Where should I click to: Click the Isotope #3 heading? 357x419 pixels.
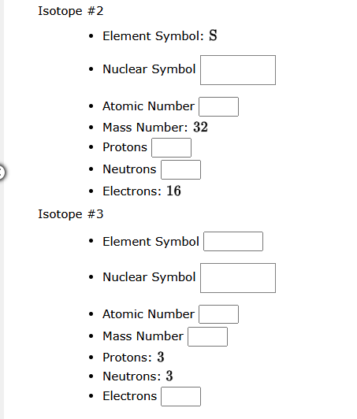click(x=71, y=214)
